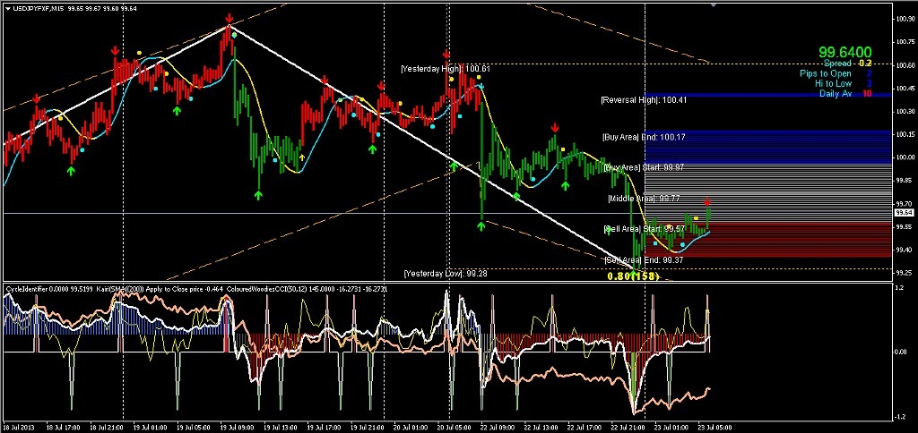Click the small arrow before USDJPYFXF,M15 title
The image size is (918, 433).
[6, 8]
